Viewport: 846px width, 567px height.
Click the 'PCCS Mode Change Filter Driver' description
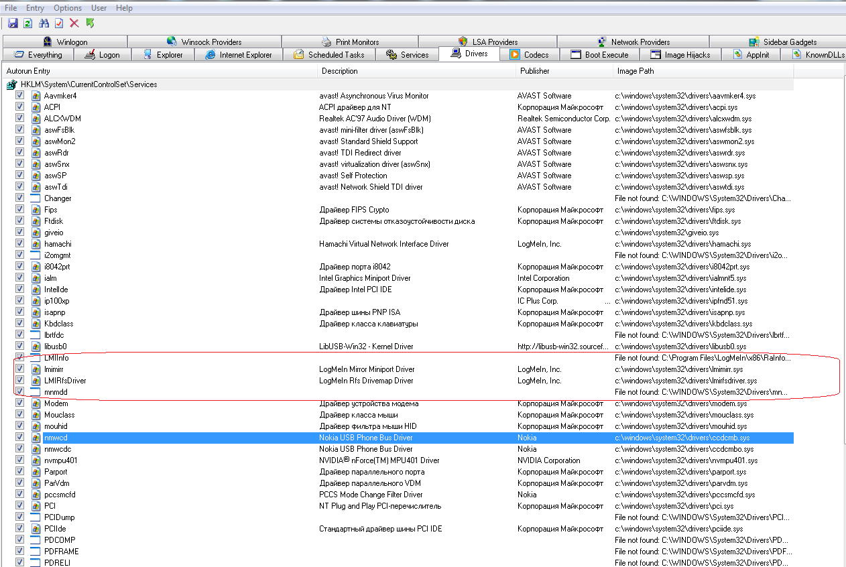[x=371, y=495]
